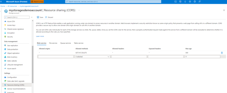Discard the CORS changes

click(x=49, y=17)
